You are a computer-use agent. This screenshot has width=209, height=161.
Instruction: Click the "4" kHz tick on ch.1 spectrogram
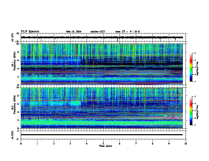(18, 69)
